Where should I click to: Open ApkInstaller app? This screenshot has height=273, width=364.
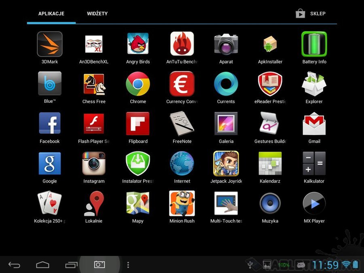coord(270,44)
